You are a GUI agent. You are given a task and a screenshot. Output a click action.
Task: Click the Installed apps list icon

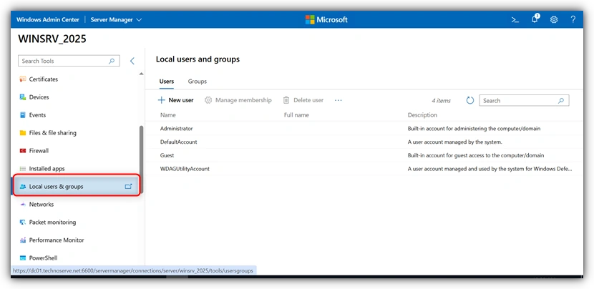[22, 169]
